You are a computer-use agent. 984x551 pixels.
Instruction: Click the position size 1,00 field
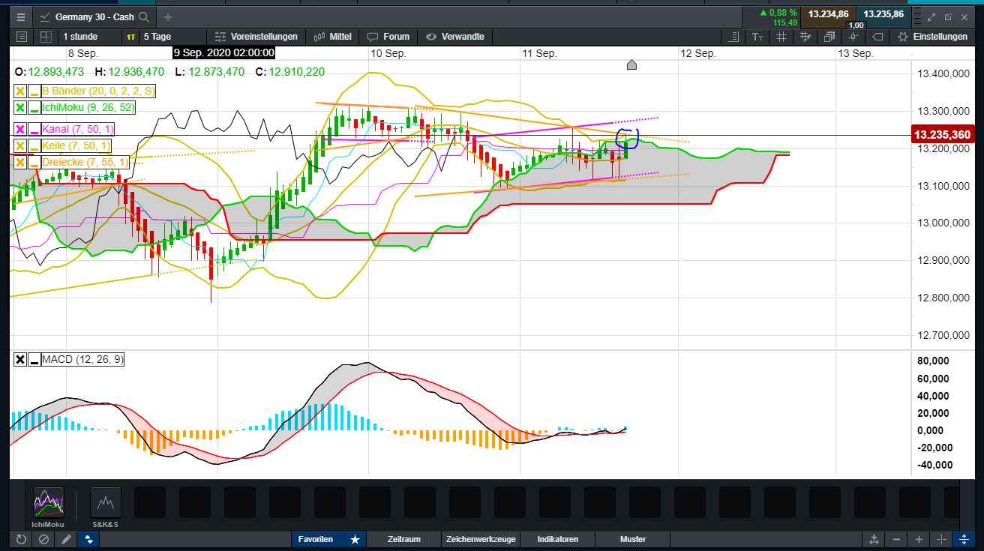856,25
